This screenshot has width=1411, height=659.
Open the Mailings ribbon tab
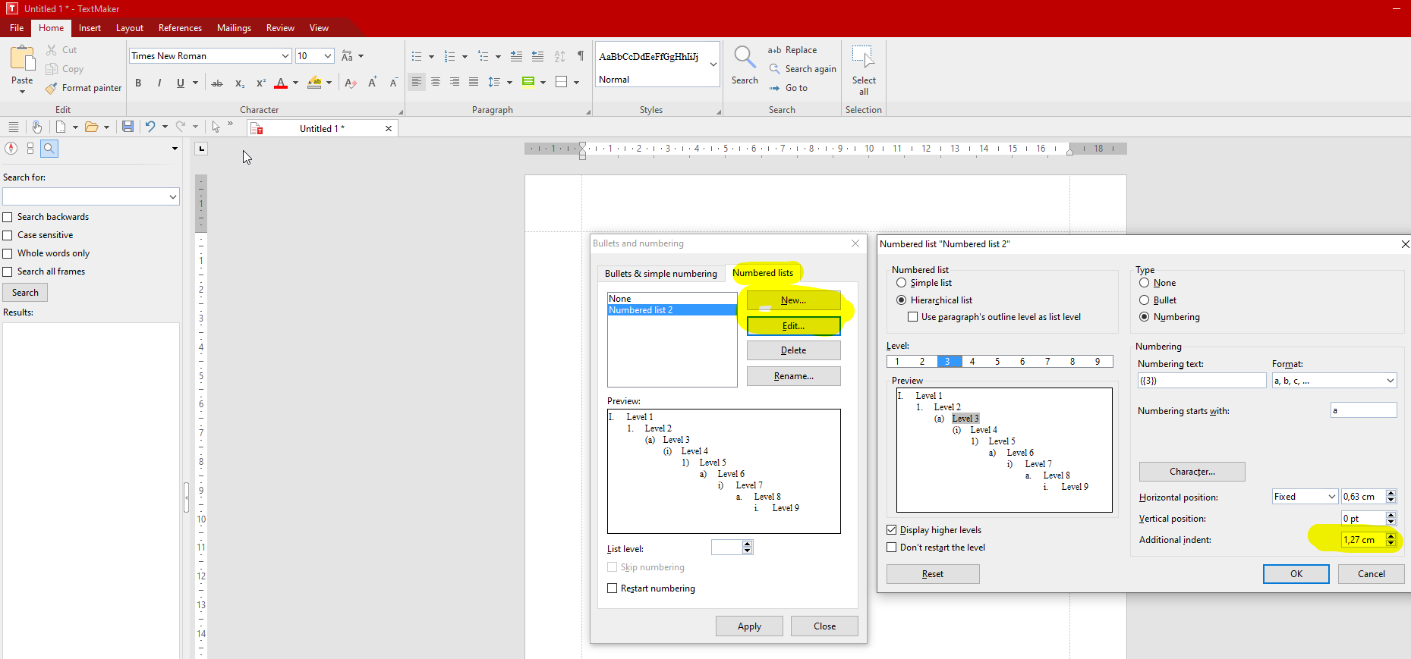click(x=234, y=28)
